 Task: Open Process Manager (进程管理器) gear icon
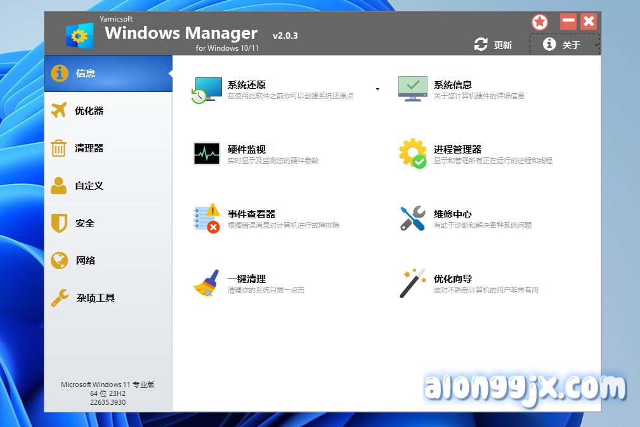pos(412,154)
